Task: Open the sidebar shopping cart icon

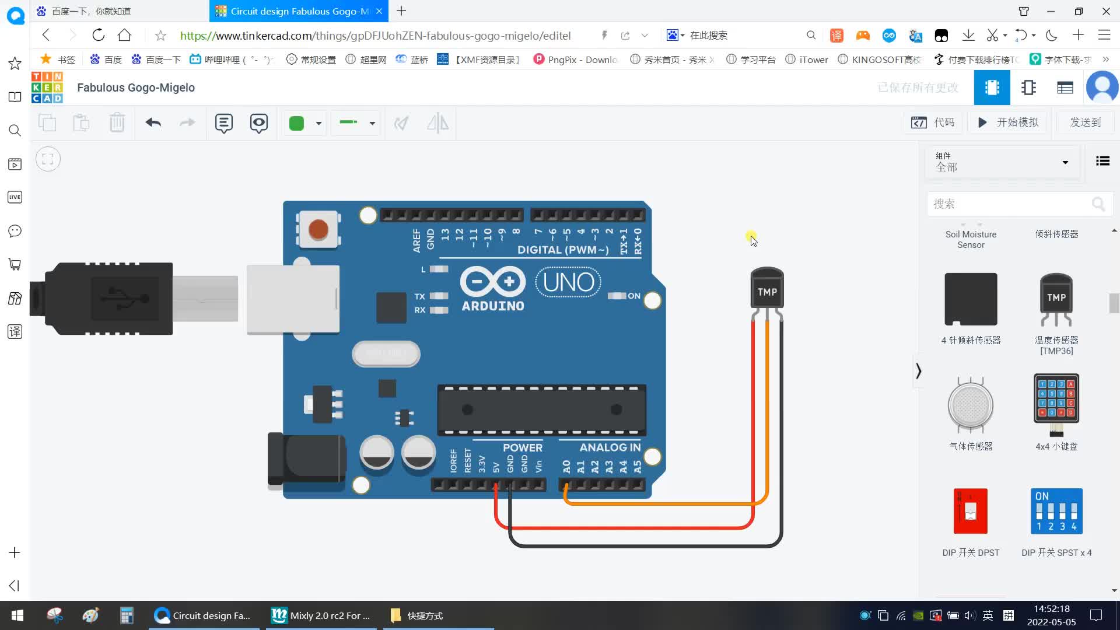Action: (15, 265)
